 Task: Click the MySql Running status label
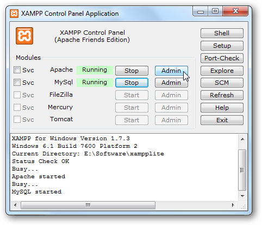[x=95, y=83]
